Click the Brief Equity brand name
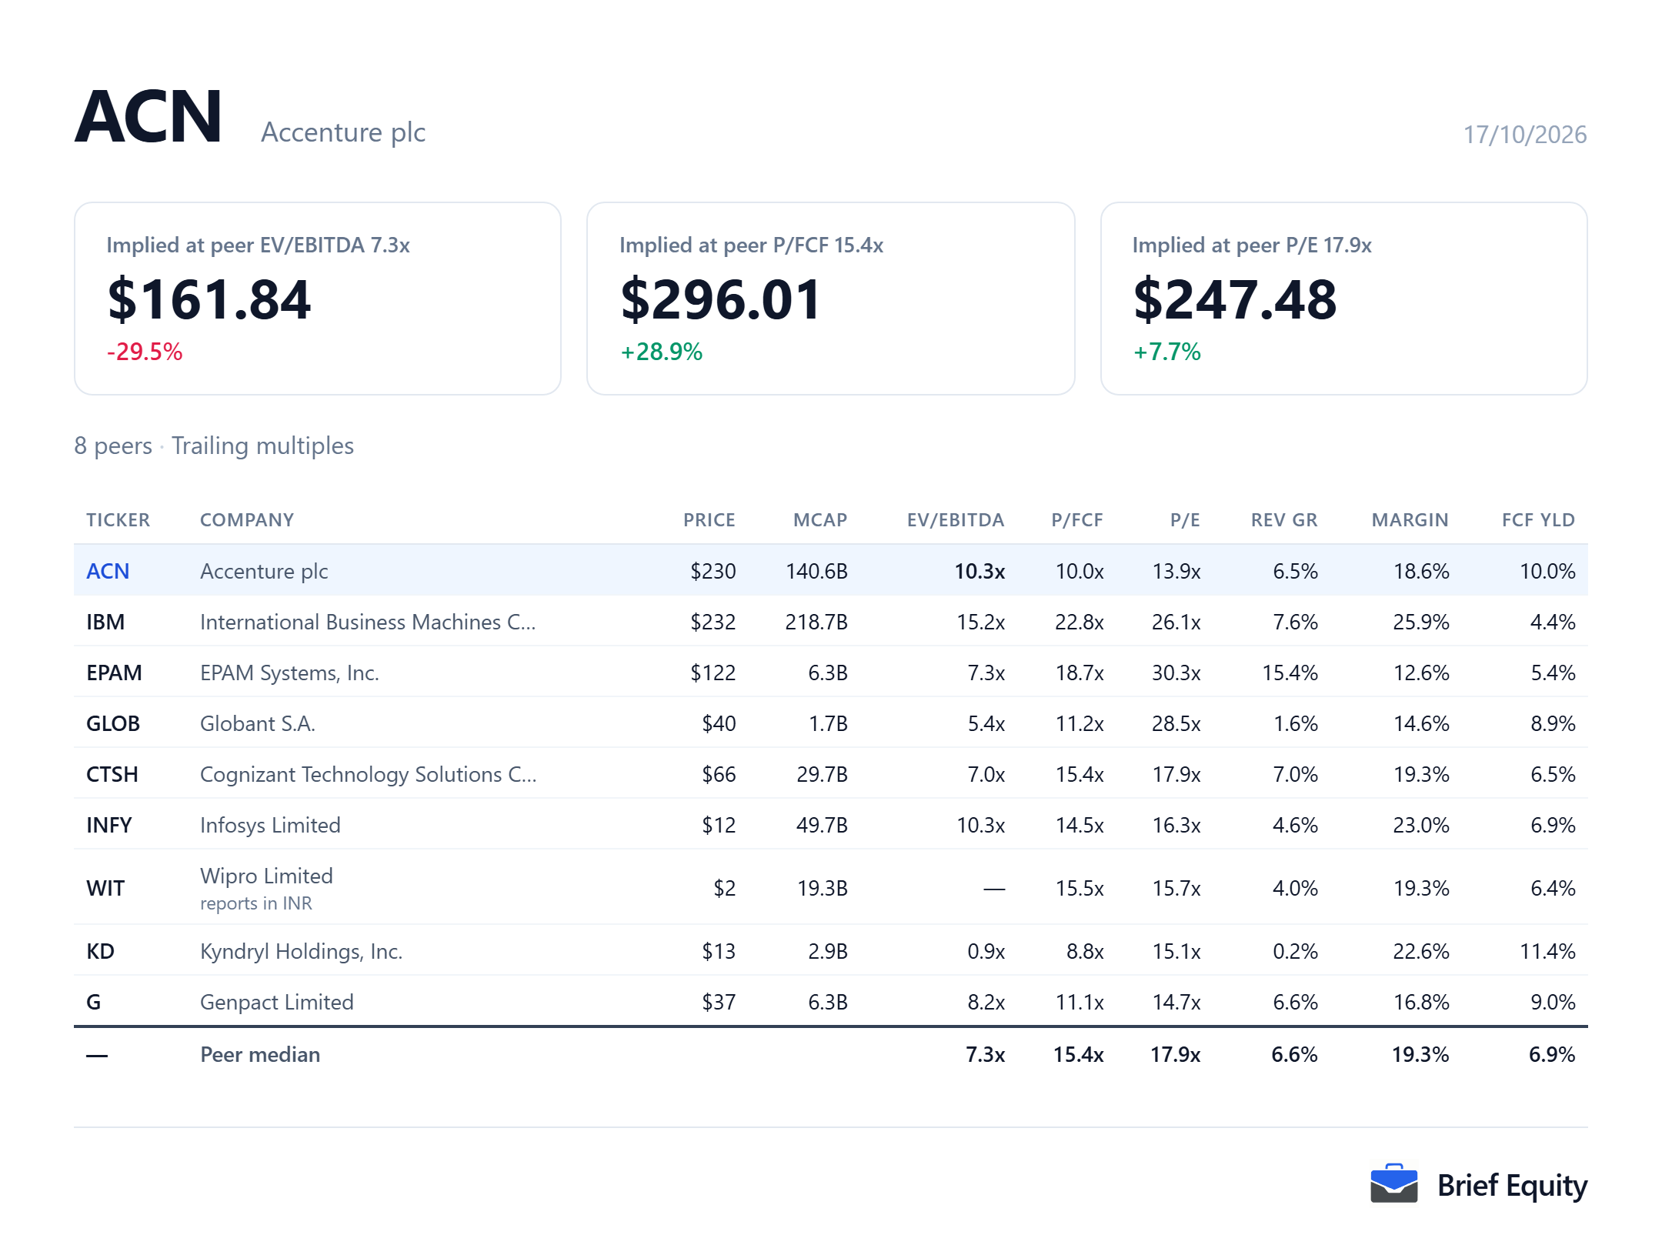This screenshot has height=1245, width=1662. tap(1512, 1186)
